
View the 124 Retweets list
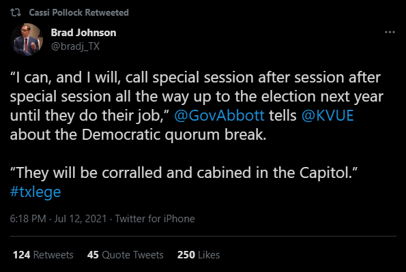[x=43, y=255]
